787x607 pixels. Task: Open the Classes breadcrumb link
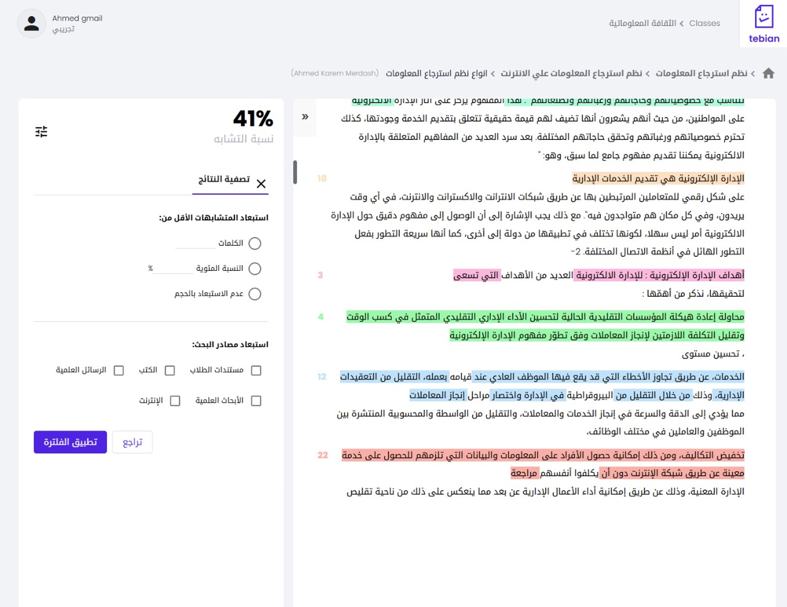[x=704, y=24]
